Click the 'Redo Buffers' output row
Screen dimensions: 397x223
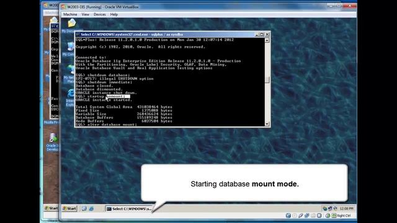[124, 121]
